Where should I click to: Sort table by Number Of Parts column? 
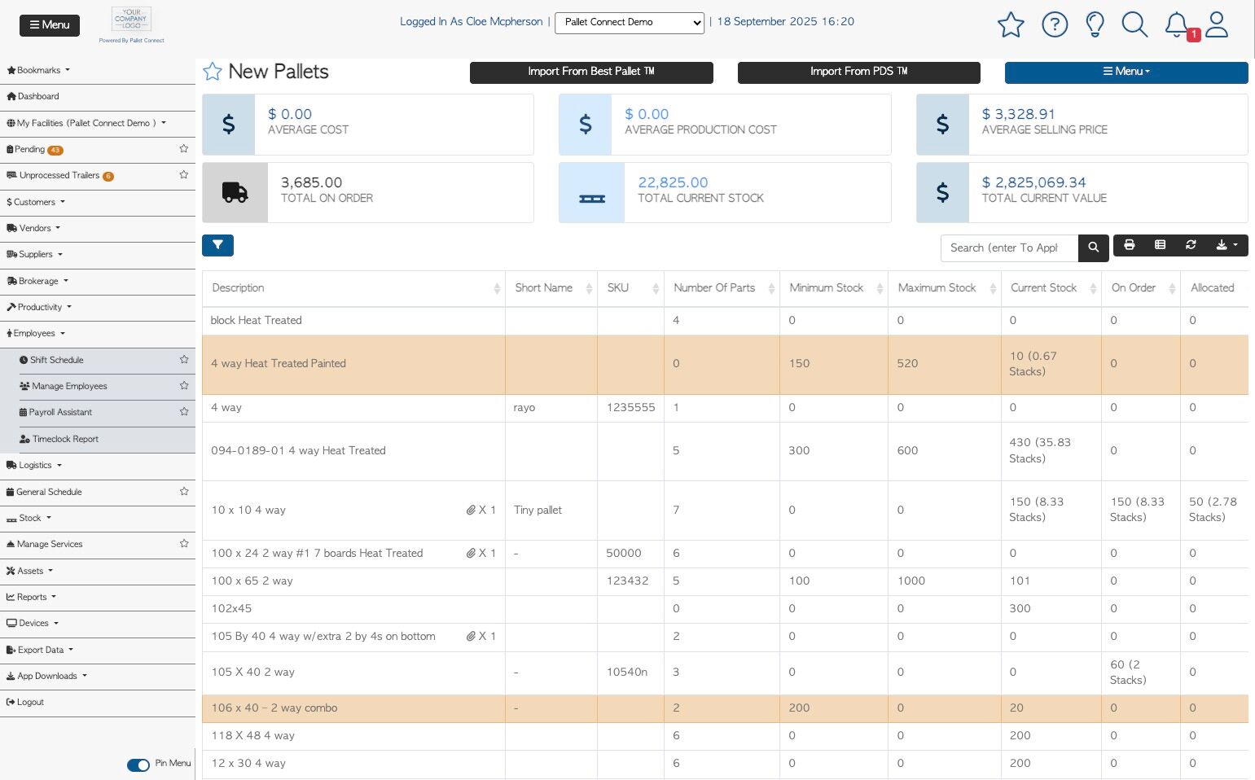point(722,288)
